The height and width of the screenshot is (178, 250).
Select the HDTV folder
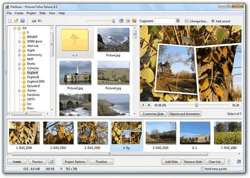point(31,99)
